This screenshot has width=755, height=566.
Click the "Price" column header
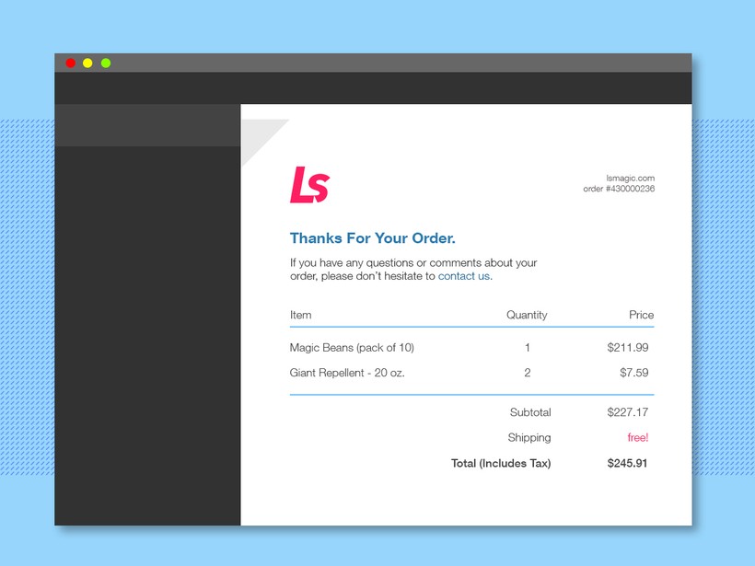click(641, 315)
